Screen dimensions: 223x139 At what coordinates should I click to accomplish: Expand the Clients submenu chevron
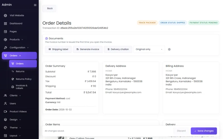[20, 96]
